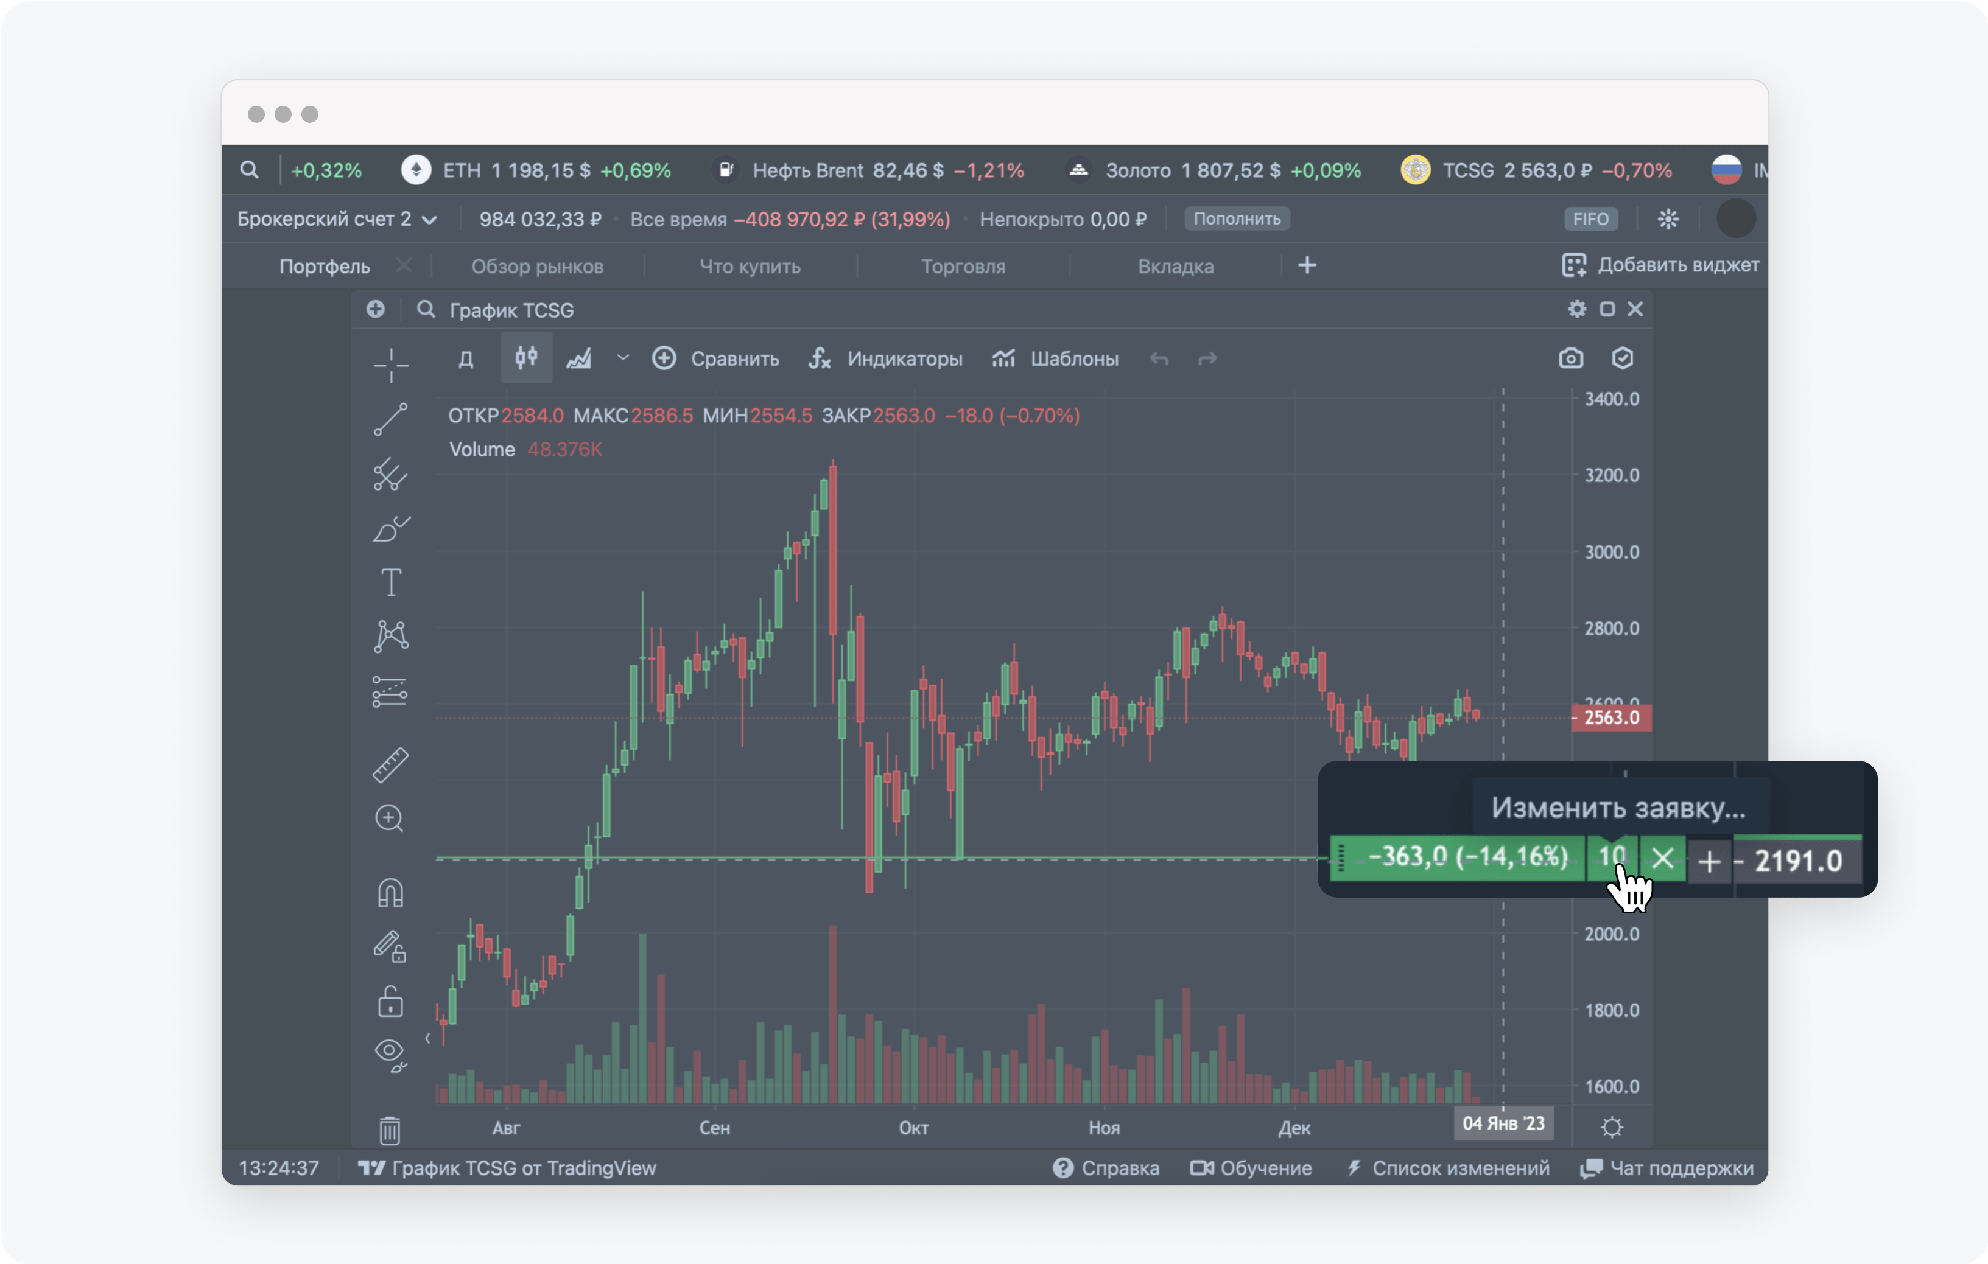
Task: Select the ruler measure tool
Action: coord(390,765)
